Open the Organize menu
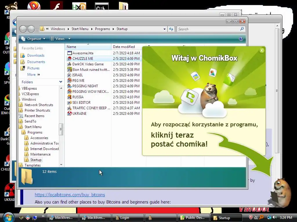Screen dimensions: 297x222 coord(33,39)
